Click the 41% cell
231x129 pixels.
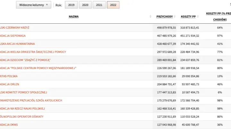[220, 44]
